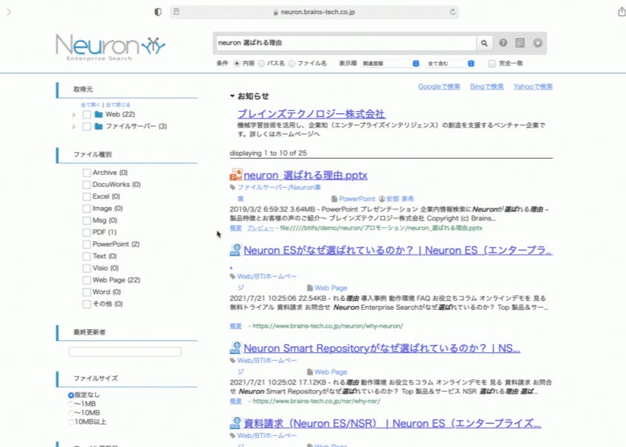Screen dimensions: 626x447
Task: Open the 表示順 sort dropdown
Action: coord(390,63)
